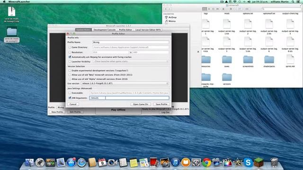Click into the Profile Name field
The width and height of the screenshot is (303, 170).
131,42
